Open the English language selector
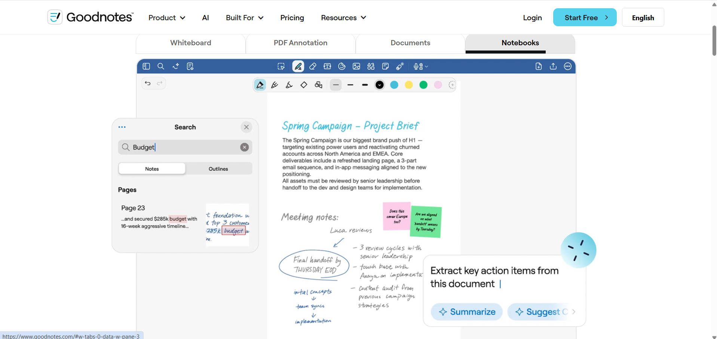 point(643,18)
